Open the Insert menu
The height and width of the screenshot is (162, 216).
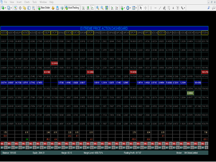(19, 2)
